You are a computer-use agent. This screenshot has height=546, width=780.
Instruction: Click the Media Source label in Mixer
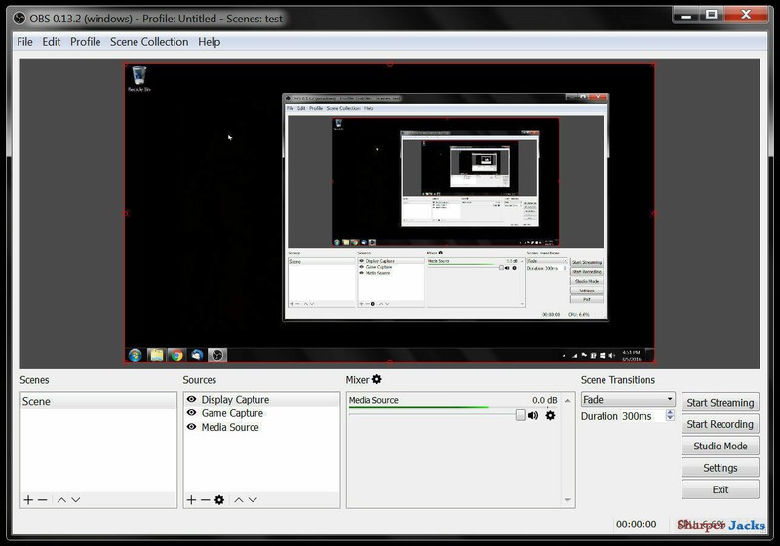pyautogui.click(x=373, y=400)
